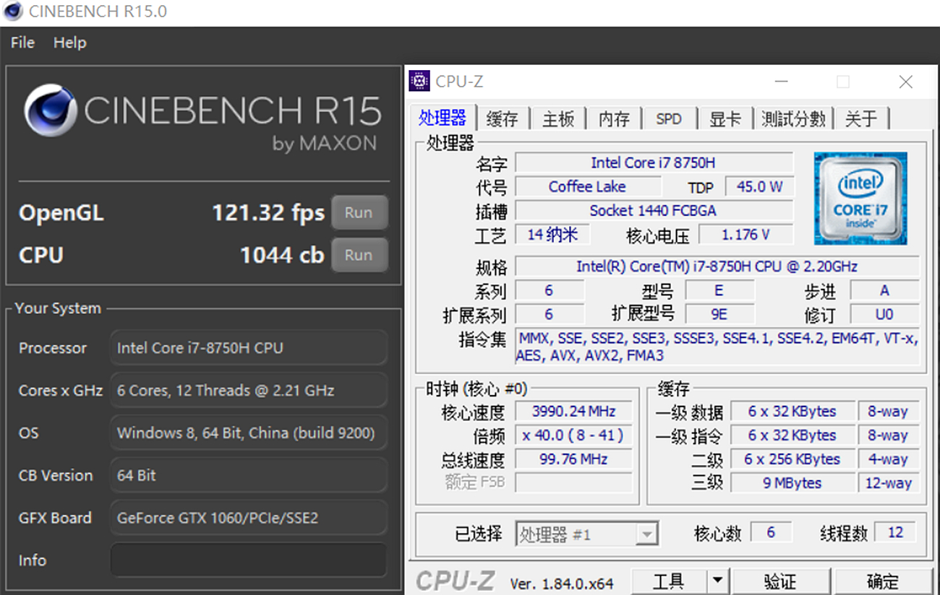Expand the 工具 button dropdown arrow
The height and width of the screenshot is (595, 940).
point(717,581)
